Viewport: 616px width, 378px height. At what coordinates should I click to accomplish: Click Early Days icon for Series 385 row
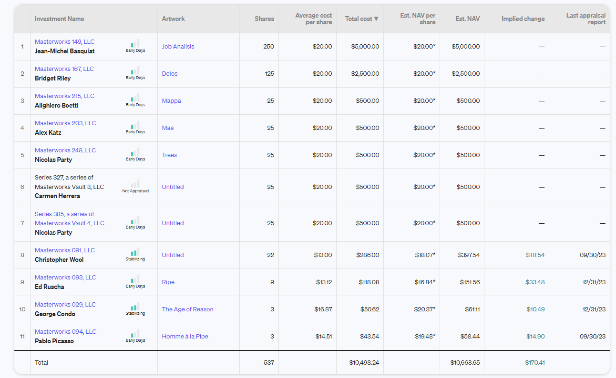(135, 222)
